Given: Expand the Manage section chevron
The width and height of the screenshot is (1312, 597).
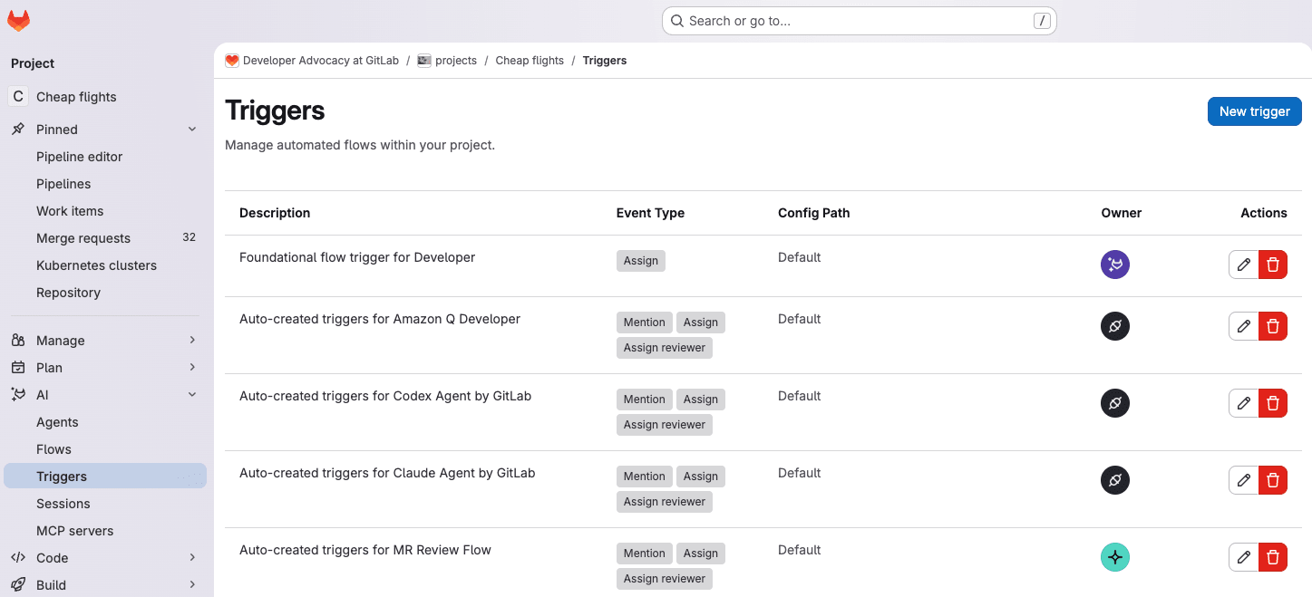Looking at the screenshot, I should point(192,341).
